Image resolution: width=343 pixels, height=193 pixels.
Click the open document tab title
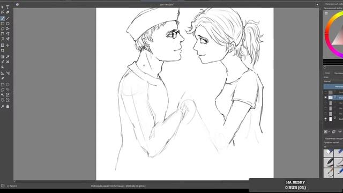pyautogui.click(x=167, y=5)
